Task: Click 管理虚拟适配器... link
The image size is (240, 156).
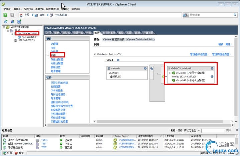Action: tap(200, 54)
